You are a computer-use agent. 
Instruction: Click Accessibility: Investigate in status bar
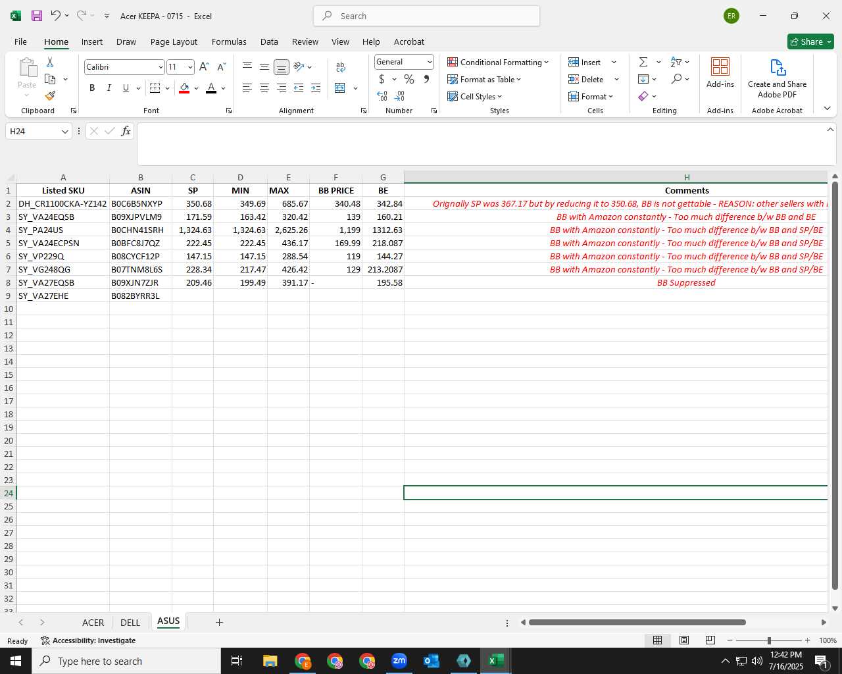(x=88, y=640)
